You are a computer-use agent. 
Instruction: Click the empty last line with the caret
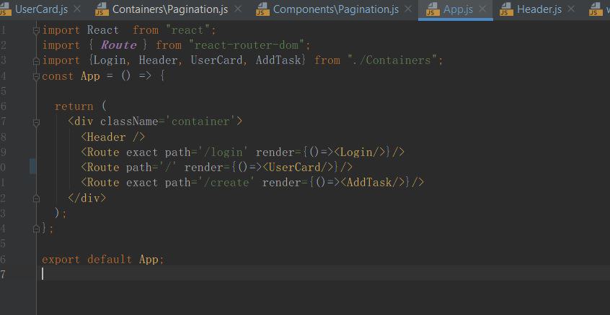(323, 274)
